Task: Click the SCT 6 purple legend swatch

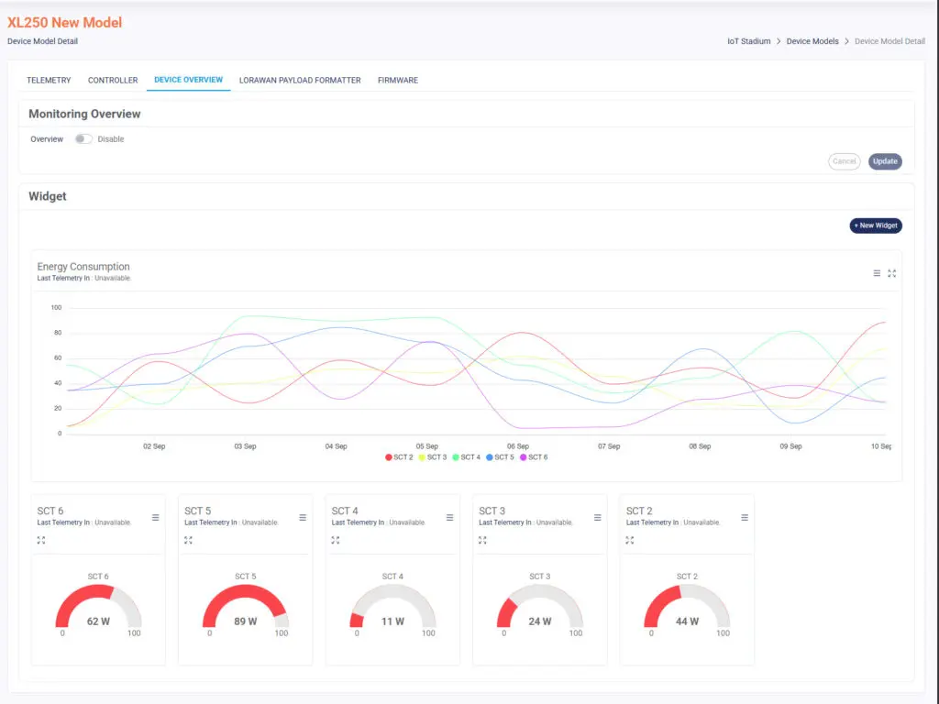Action: click(524, 456)
